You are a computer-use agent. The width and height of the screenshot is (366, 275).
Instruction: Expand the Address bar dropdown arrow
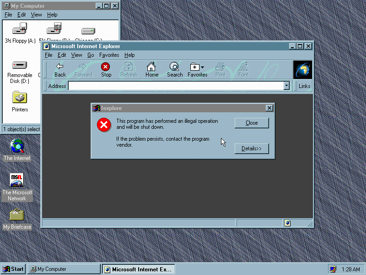click(x=286, y=86)
